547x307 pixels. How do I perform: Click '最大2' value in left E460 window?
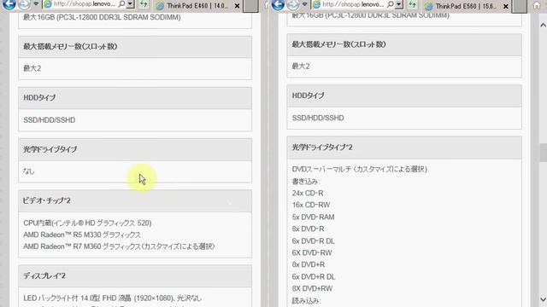point(32,68)
